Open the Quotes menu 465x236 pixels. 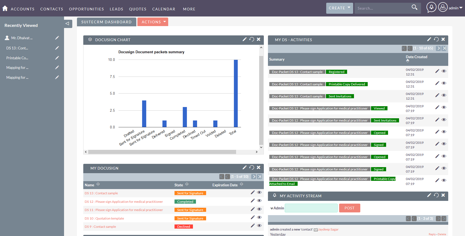[138, 9]
